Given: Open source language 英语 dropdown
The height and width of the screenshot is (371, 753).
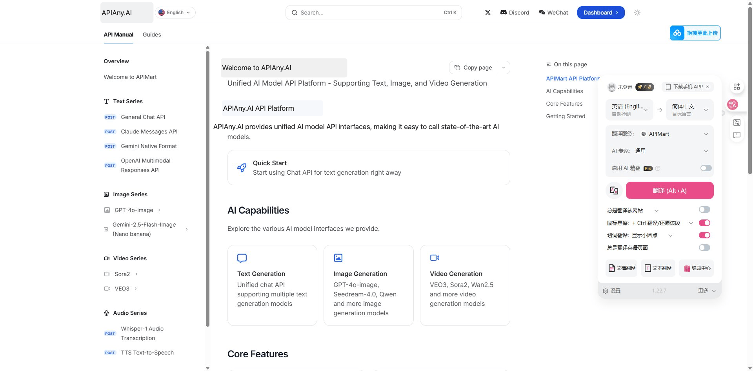Looking at the screenshot, I should tap(629, 110).
